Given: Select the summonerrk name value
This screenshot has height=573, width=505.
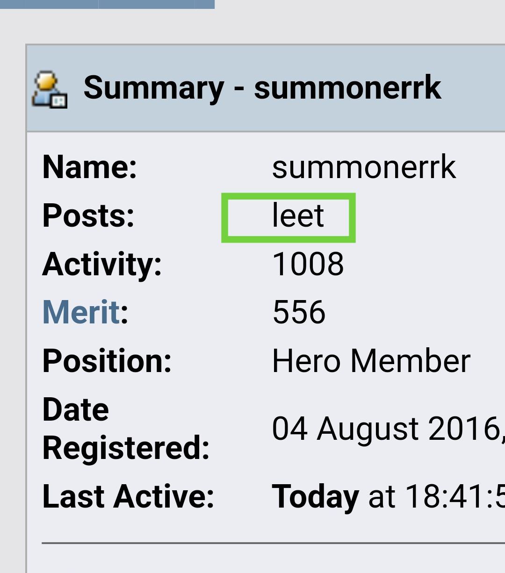Looking at the screenshot, I should click(364, 167).
